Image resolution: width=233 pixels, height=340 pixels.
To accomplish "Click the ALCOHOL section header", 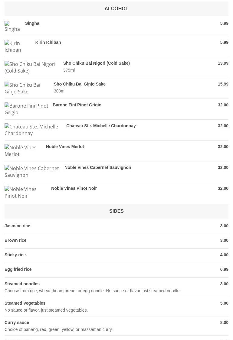I will tap(116, 9).
